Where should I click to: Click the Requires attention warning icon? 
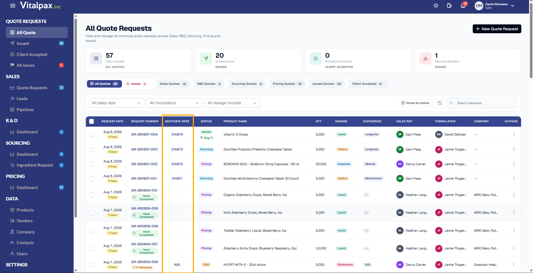426,58
